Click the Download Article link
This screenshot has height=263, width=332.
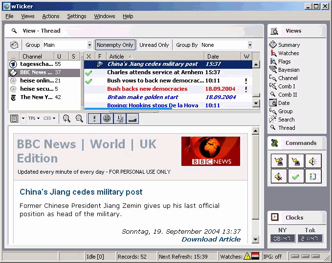tap(211, 239)
